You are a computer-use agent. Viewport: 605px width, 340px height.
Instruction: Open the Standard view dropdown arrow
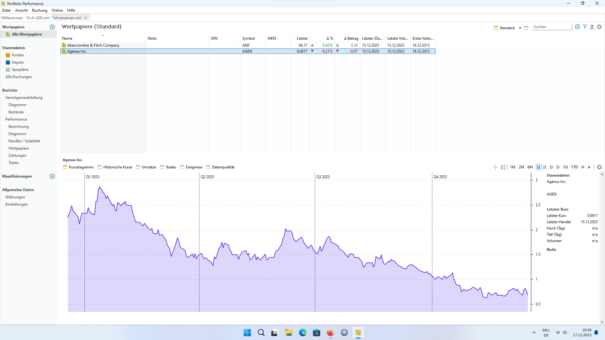click(520, 28)
